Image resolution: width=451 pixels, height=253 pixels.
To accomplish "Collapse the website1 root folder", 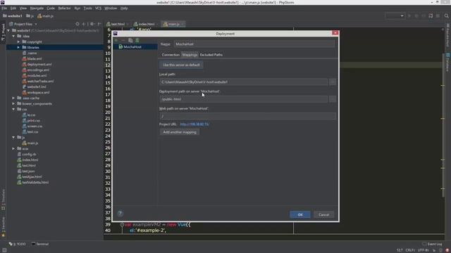I will (x=8, y=30).
